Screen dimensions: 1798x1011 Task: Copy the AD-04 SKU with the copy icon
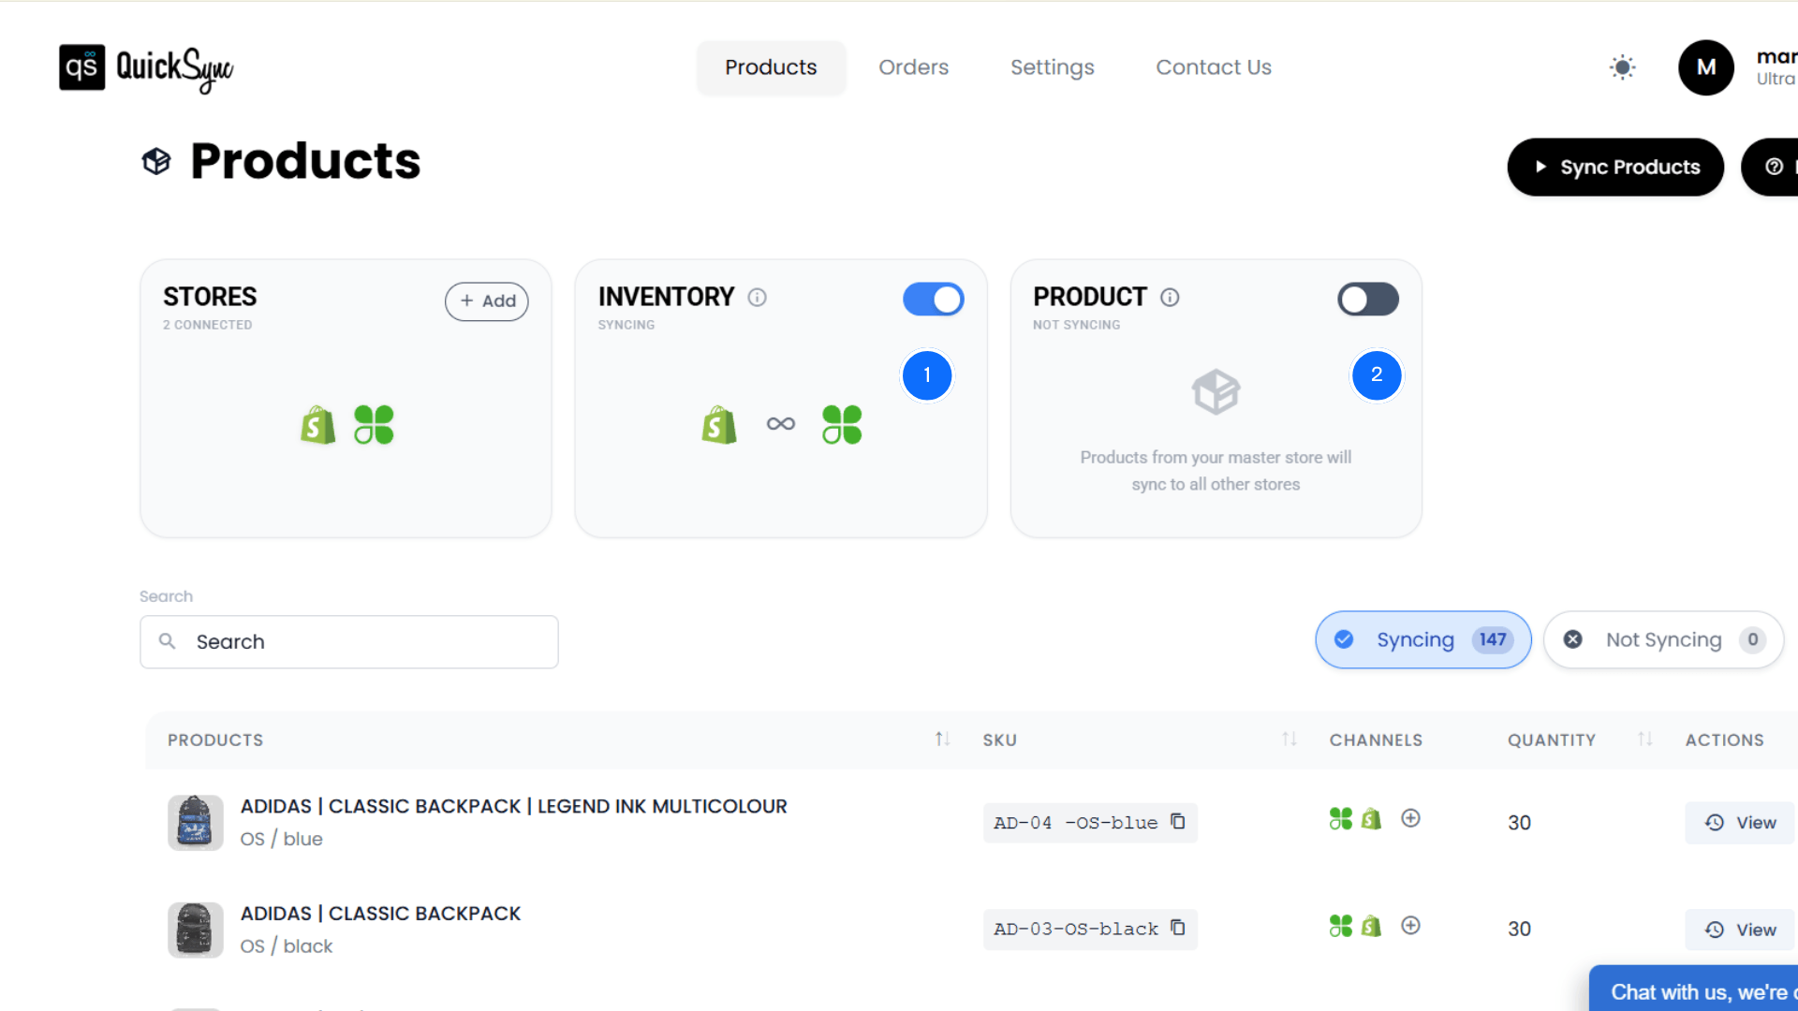1176,821
